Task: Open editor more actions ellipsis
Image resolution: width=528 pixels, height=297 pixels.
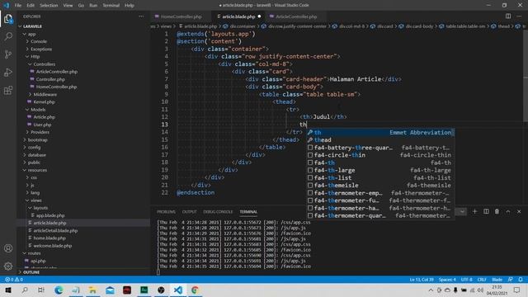Action: click(x=519, y=16)
